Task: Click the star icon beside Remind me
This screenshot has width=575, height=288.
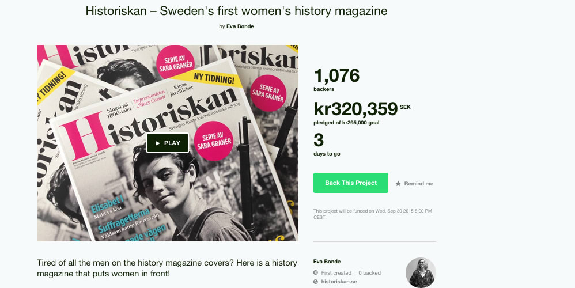Action: pos(398,184)
